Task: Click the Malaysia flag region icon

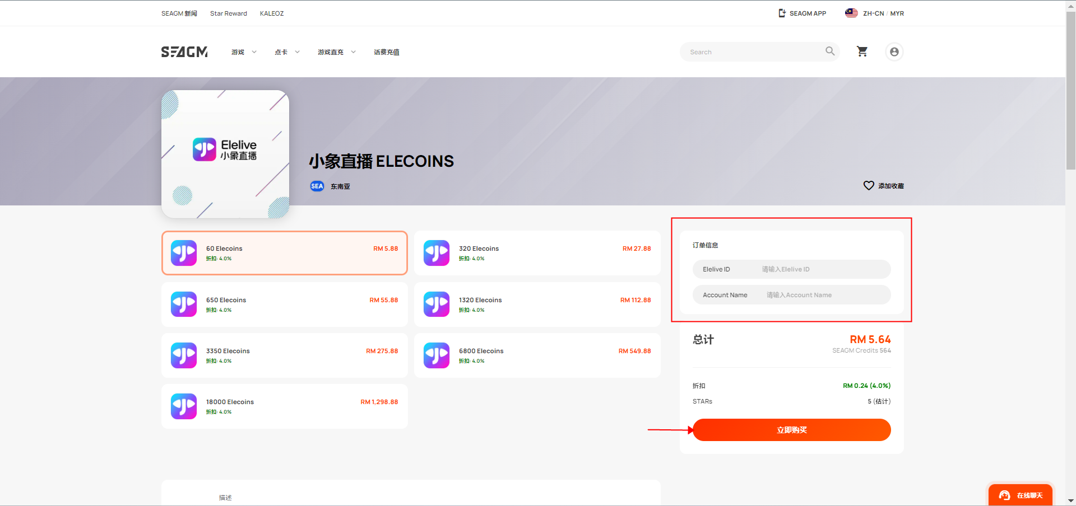Action: coord(851,13)
